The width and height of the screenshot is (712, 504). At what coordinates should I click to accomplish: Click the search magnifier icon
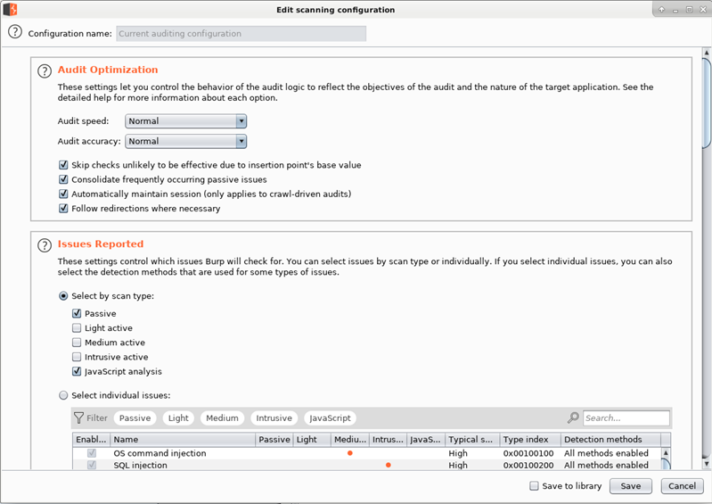(x=573, y=417)
